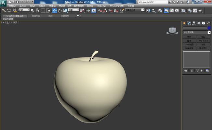The height and width of the screenshot is (130, 212).
Task: Open the 编辑(E) menu
Action: (12, 6)
